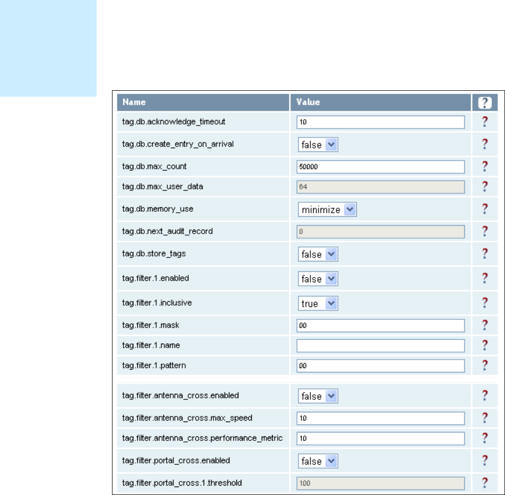Image resolution: width=505 pixels, height=495 pixels.
Task: Click help icon for tag.db.acknowledge_timeout
Action: pos(485,122)
